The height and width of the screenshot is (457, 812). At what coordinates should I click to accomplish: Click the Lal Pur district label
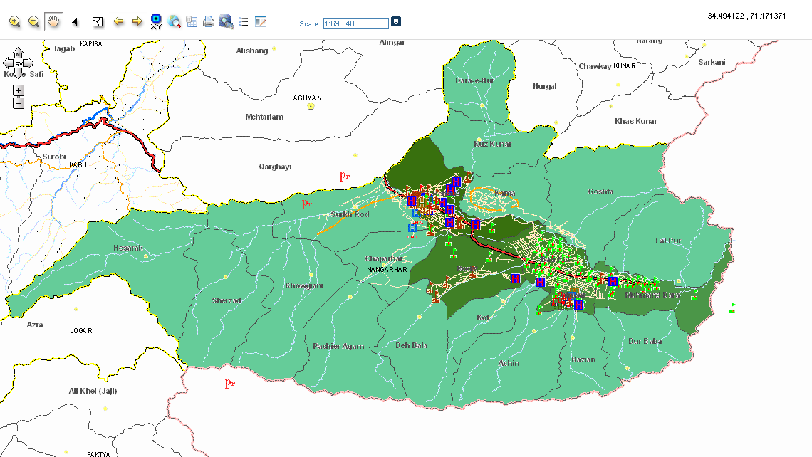click(x=668, y=241)
